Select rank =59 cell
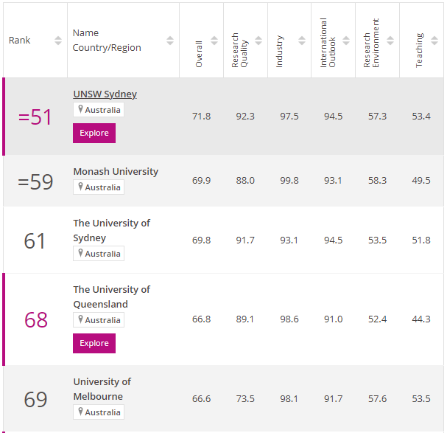The image size is (447, 433). point(35,181)
